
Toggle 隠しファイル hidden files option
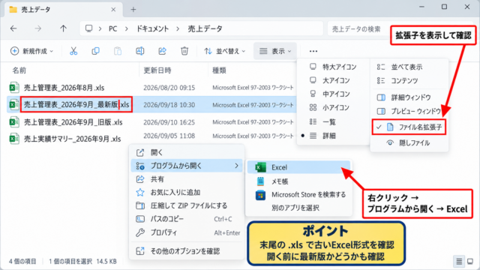tap(409, 143)
